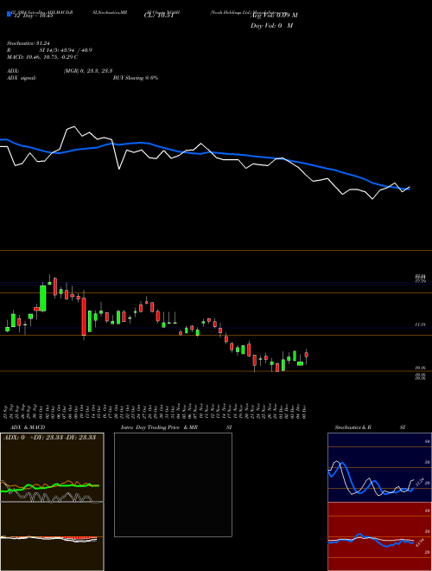Click the 'ADX & MACD' panel title
Screen dimensions: 432x571
click(28, 427)
